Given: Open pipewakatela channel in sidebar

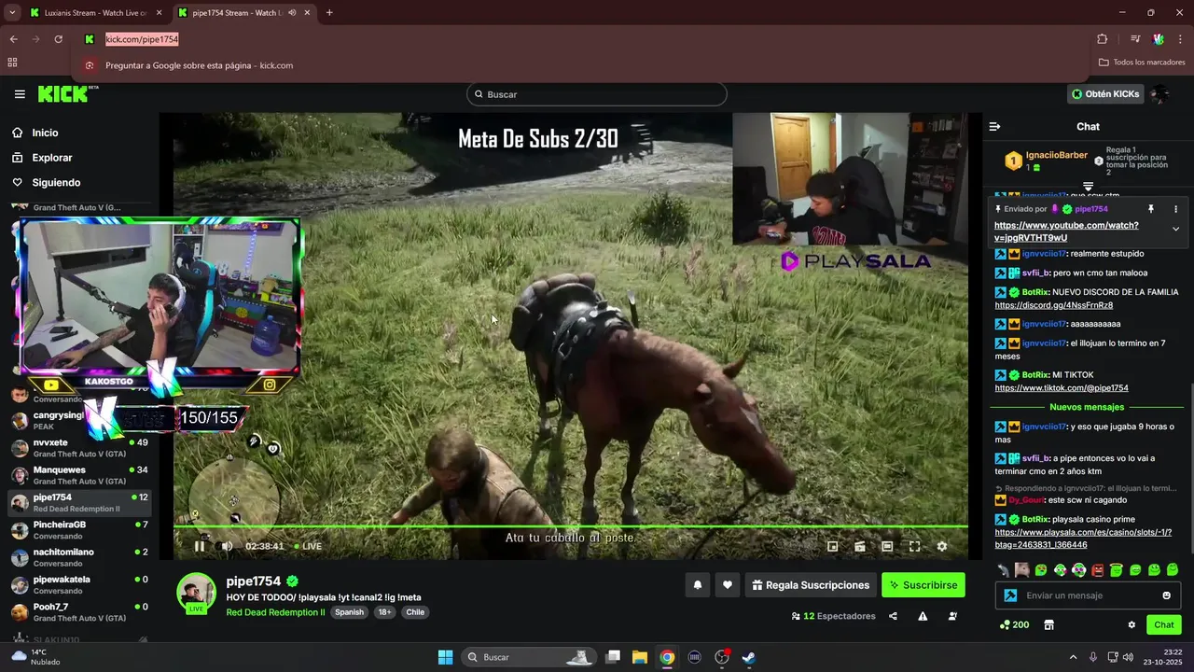Looking at the screenshot, I should (x=79, y=584).
